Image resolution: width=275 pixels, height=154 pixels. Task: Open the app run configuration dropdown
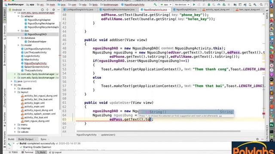(166, 5)
